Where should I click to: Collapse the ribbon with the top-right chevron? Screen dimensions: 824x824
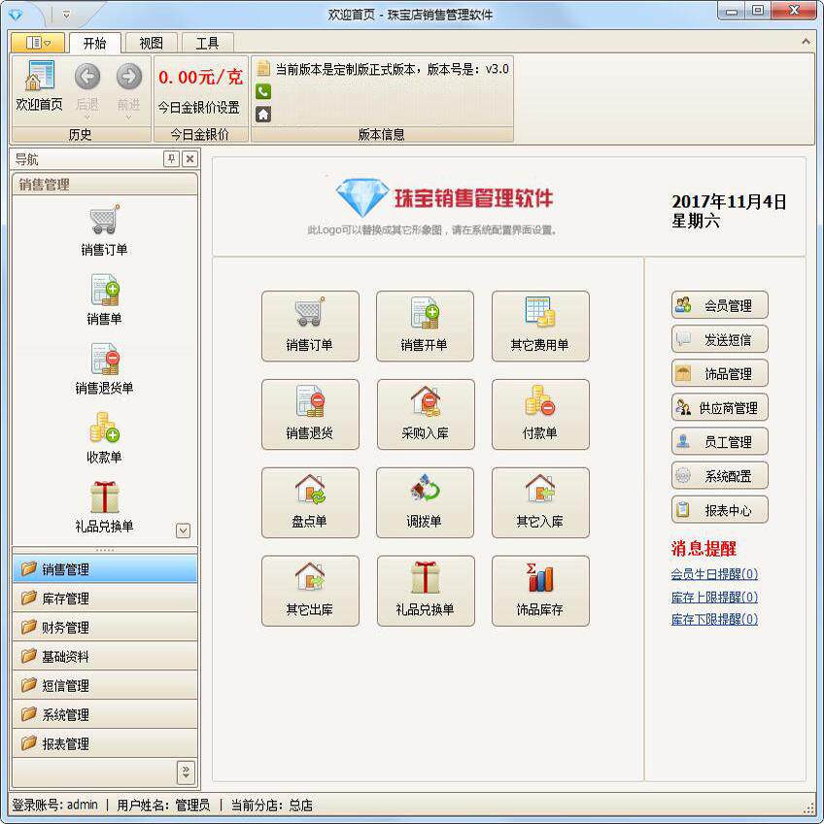pos(806,41)
